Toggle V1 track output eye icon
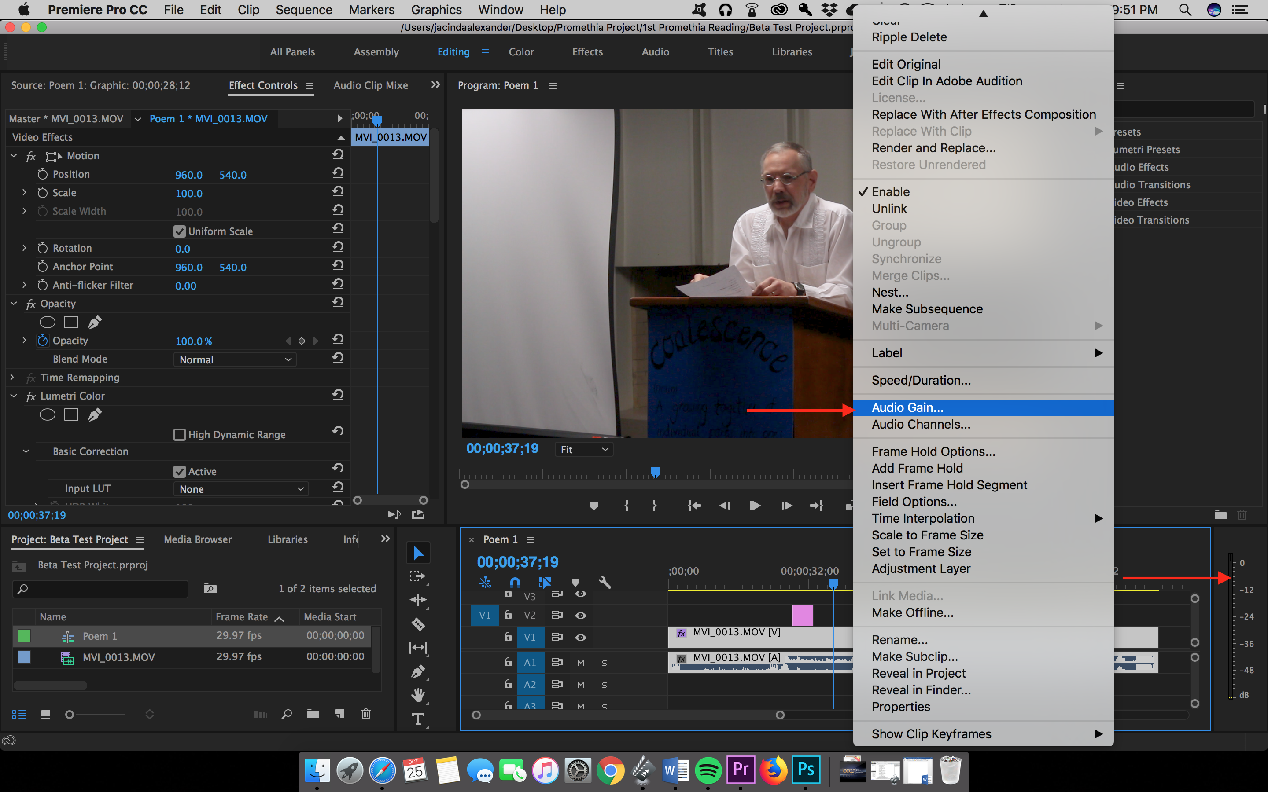This screenshot has height=792, width=1268. click(x=581, y=638)
